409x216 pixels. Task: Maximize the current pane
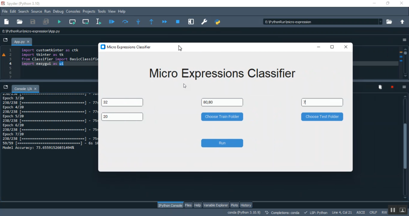coord(191,22)
